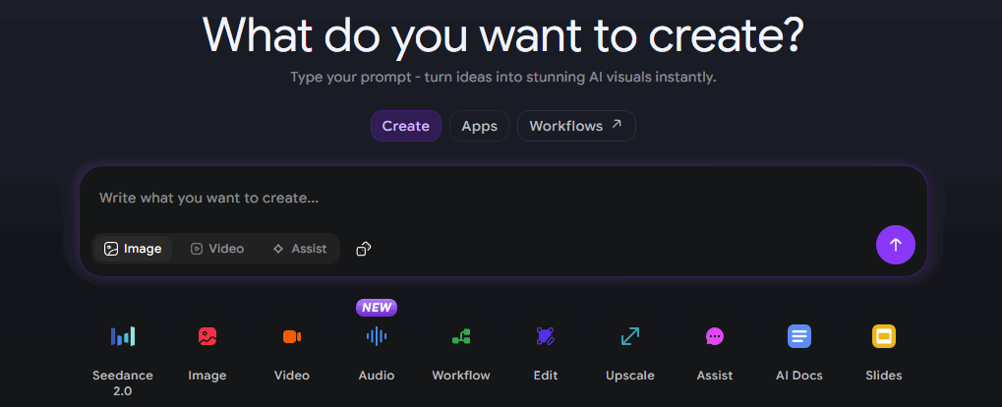The width and height of the screenshot is (1002, 407).
Task: Select Image mode in the prompt box
Action: [133, 249]
